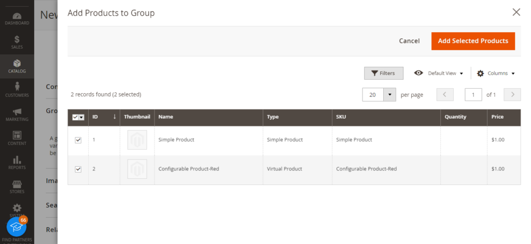Click the per page value field showing 20
The height and width of the screenshot is (244, 531).
(373, 95)
